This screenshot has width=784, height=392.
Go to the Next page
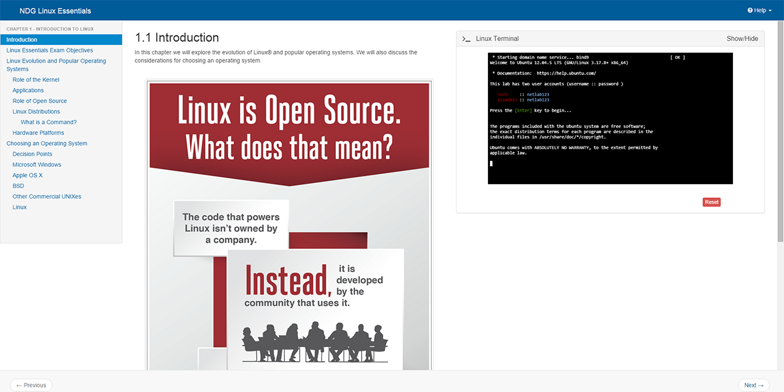coord(754,385)
